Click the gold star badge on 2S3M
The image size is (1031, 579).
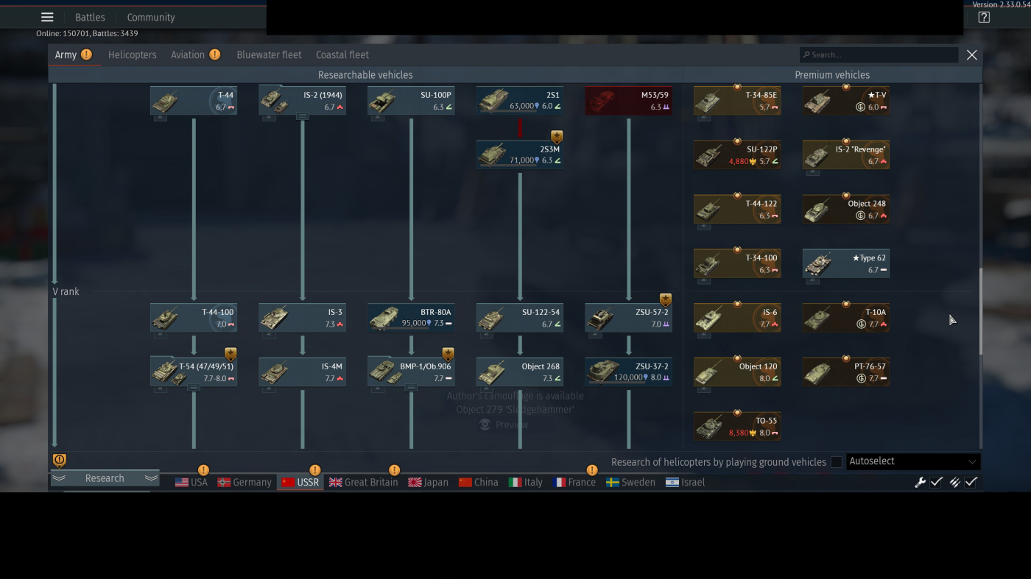[x=557, y=137]
